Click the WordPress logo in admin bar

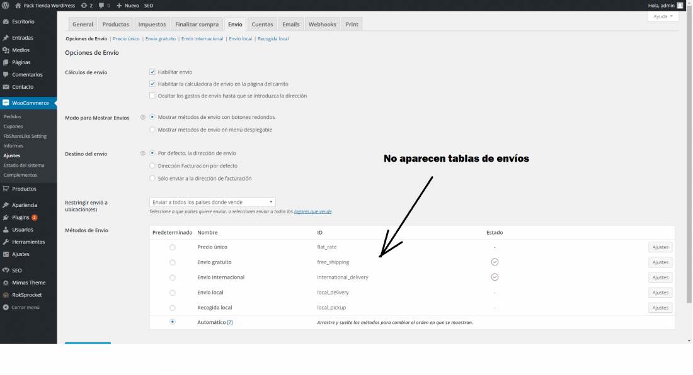coord(6,5)
